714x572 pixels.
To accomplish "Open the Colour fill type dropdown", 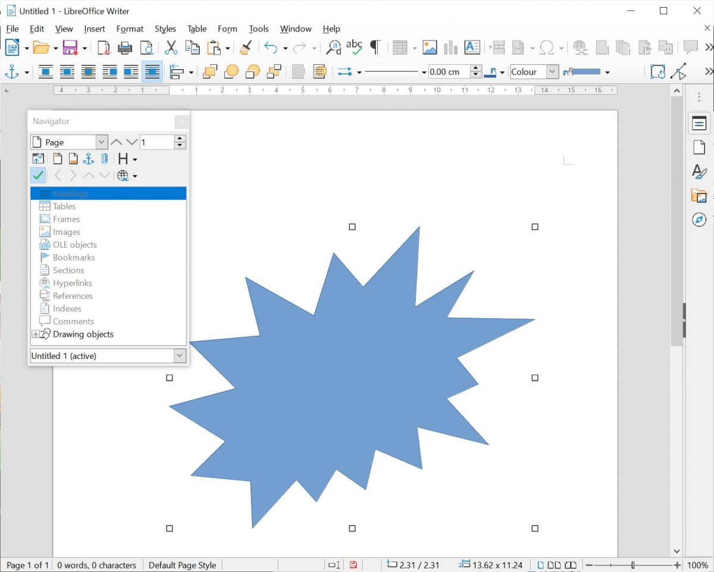I will pyautogui.click(x=553, y=71).
